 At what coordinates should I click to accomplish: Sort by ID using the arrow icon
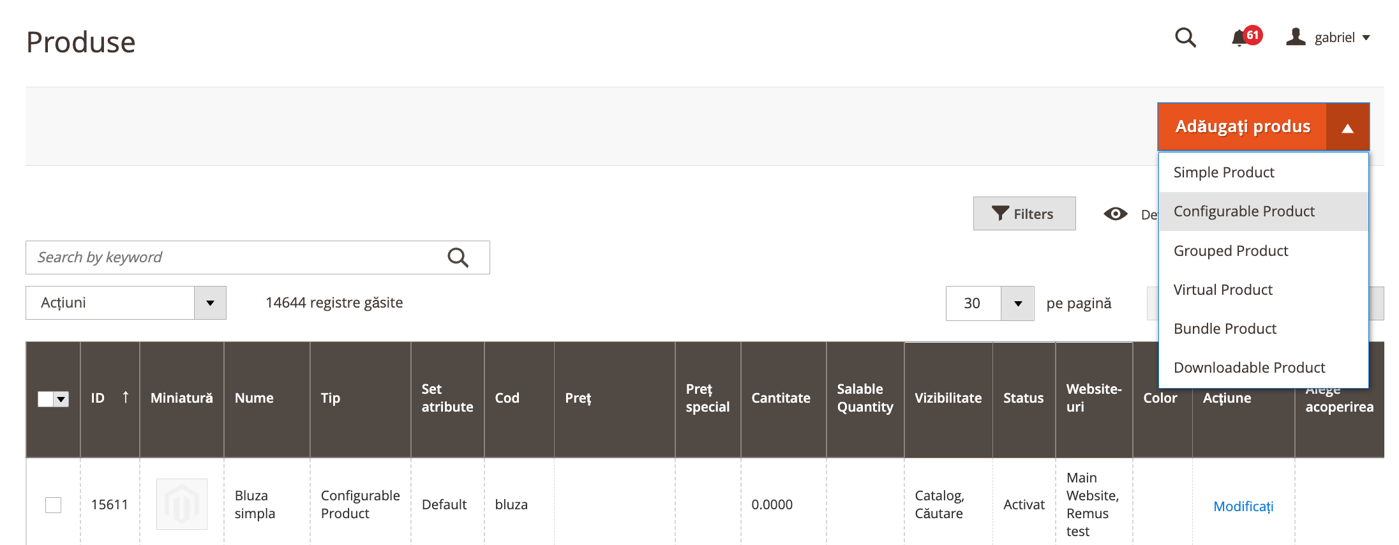pyautogui.click(x=126, y=398)
